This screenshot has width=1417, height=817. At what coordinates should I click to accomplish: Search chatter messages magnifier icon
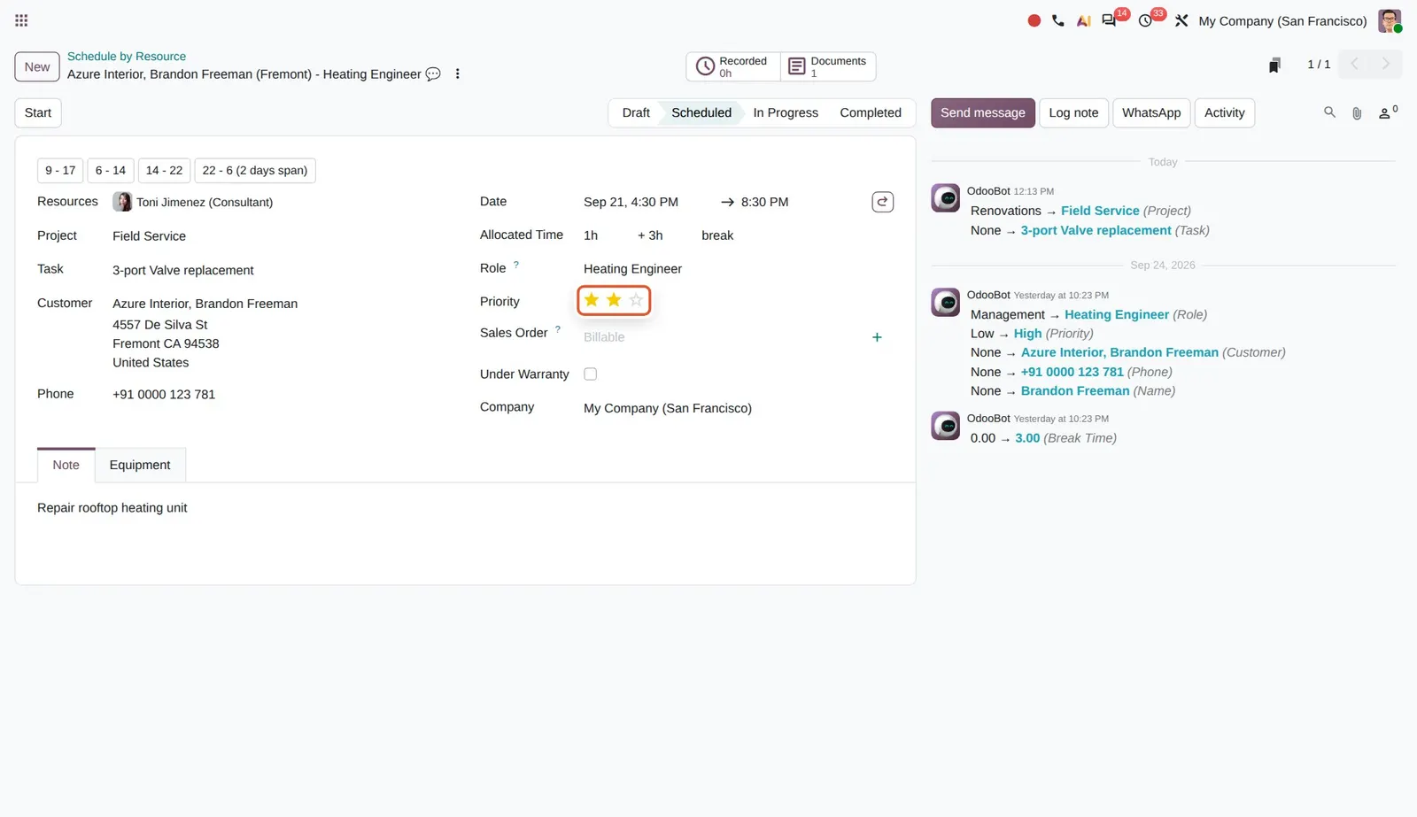pyautogui.click(x=1329, y=112)
